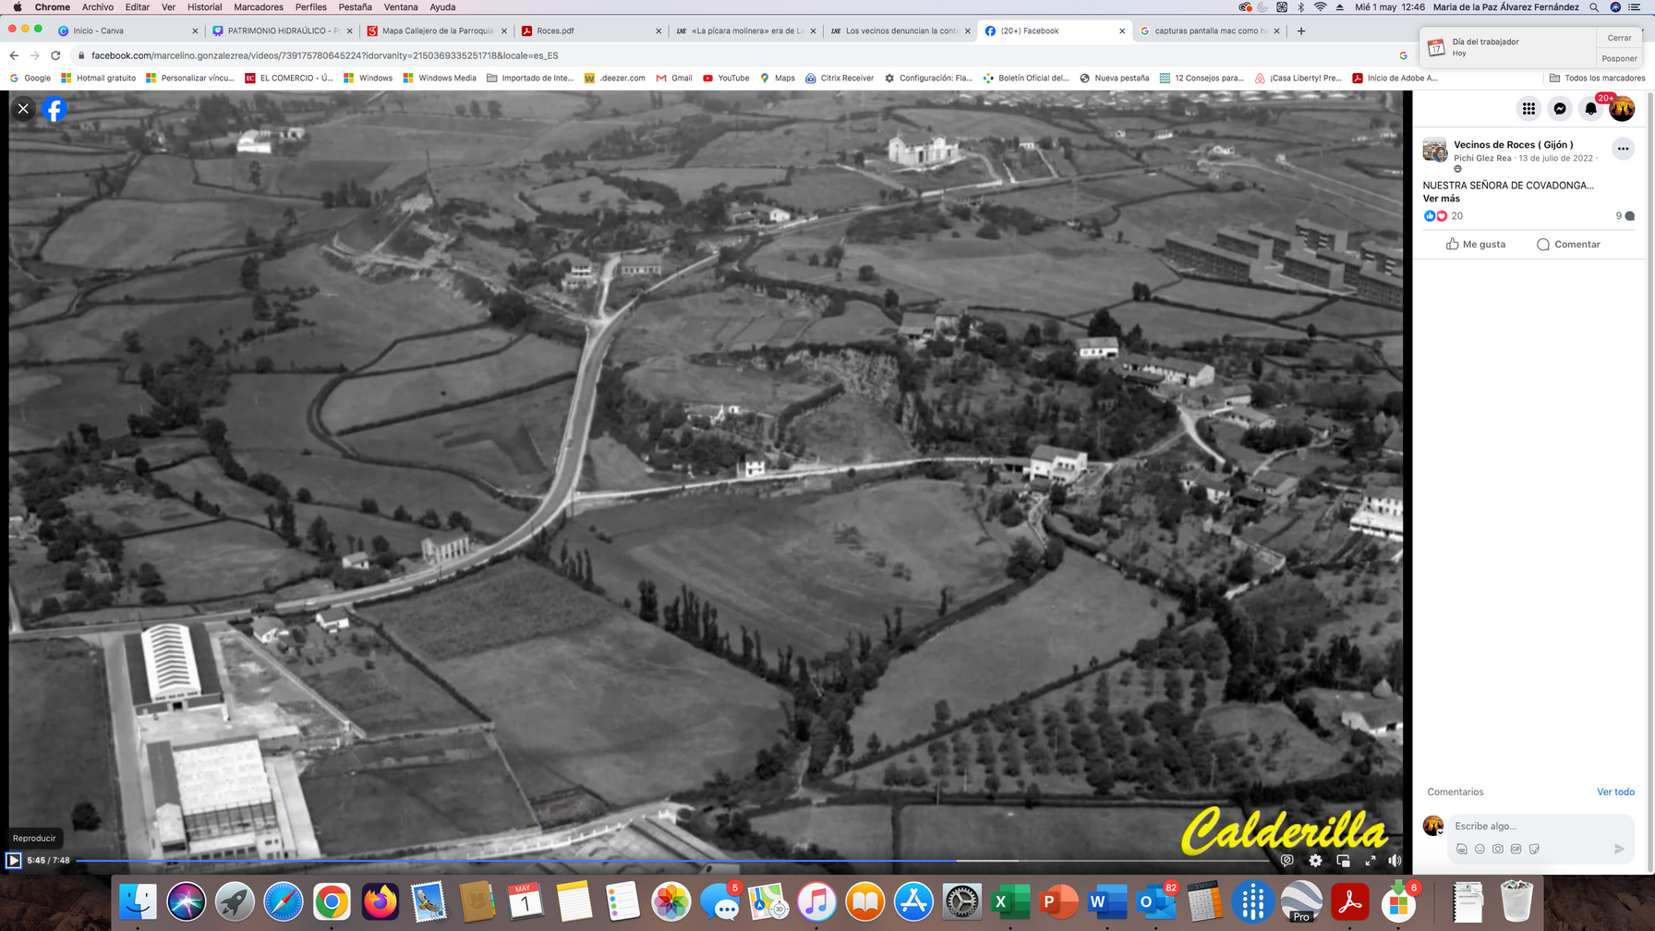Viewport: 1655px width, 931px height.
Task: Open the Facebook menu grid icon
Action: click(1528, 109)
